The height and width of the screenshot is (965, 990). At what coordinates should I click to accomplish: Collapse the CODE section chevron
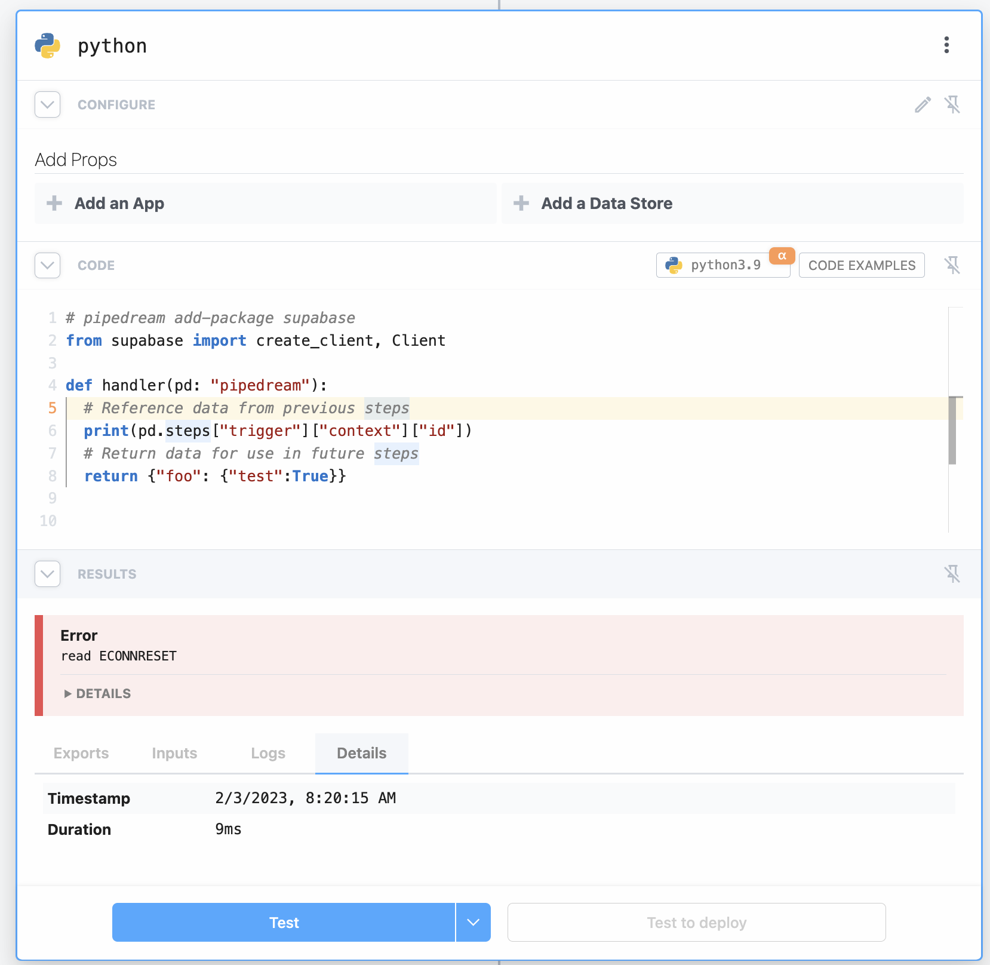[x=47, y=265]
